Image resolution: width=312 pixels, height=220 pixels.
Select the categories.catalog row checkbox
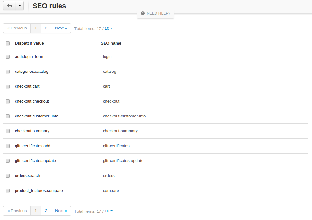point(8,72)
